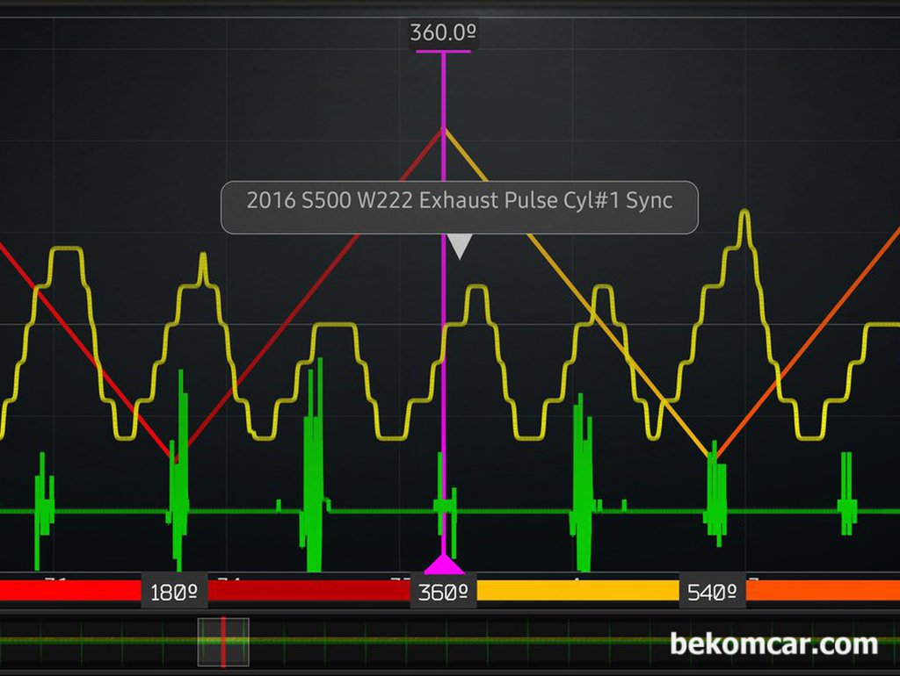Click the empty overview strip area left of viewport
Viewport: 900px width, 676px height.
coord(97,642)
